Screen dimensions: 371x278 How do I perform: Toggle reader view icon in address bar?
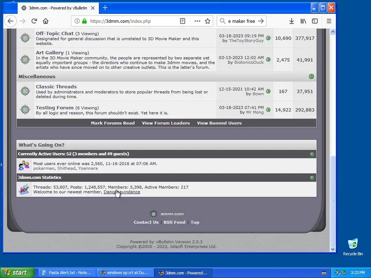coord(183,21)
